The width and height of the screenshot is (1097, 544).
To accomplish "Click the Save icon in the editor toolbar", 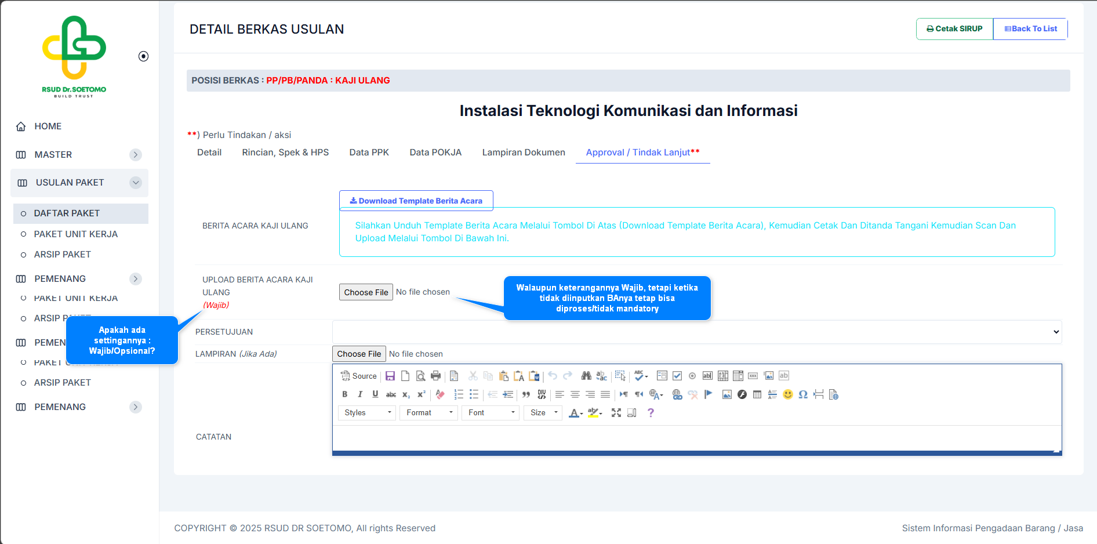I will pos(390,376).
